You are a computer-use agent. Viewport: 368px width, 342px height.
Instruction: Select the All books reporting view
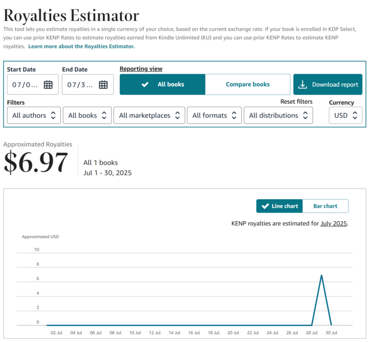pyautogui.click(x=163, y=85)
